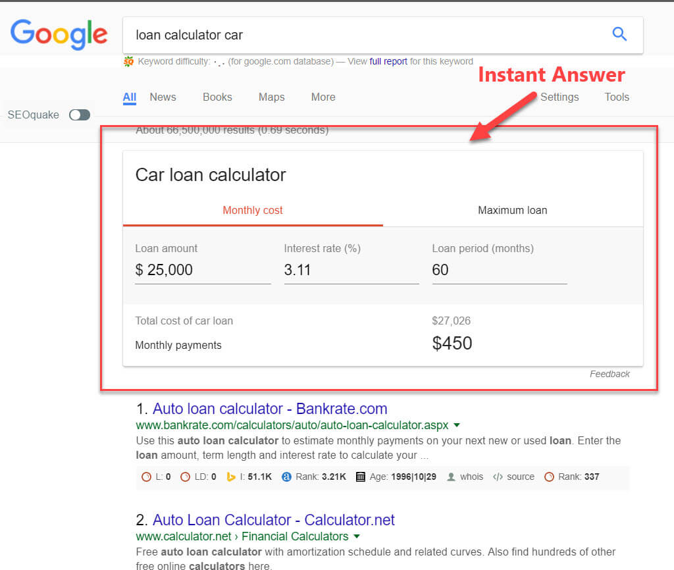The width and height of the screenshot is (674, 570).
Task: Open Auto loan calculator - Bankrate.com result
Action: 270,409
